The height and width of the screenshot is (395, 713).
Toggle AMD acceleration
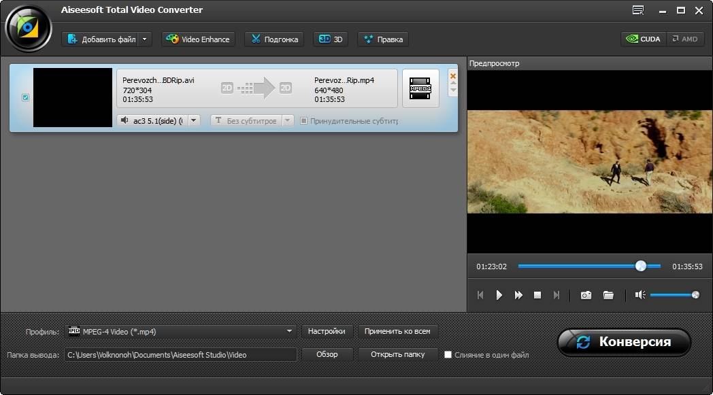pos(685,39)
